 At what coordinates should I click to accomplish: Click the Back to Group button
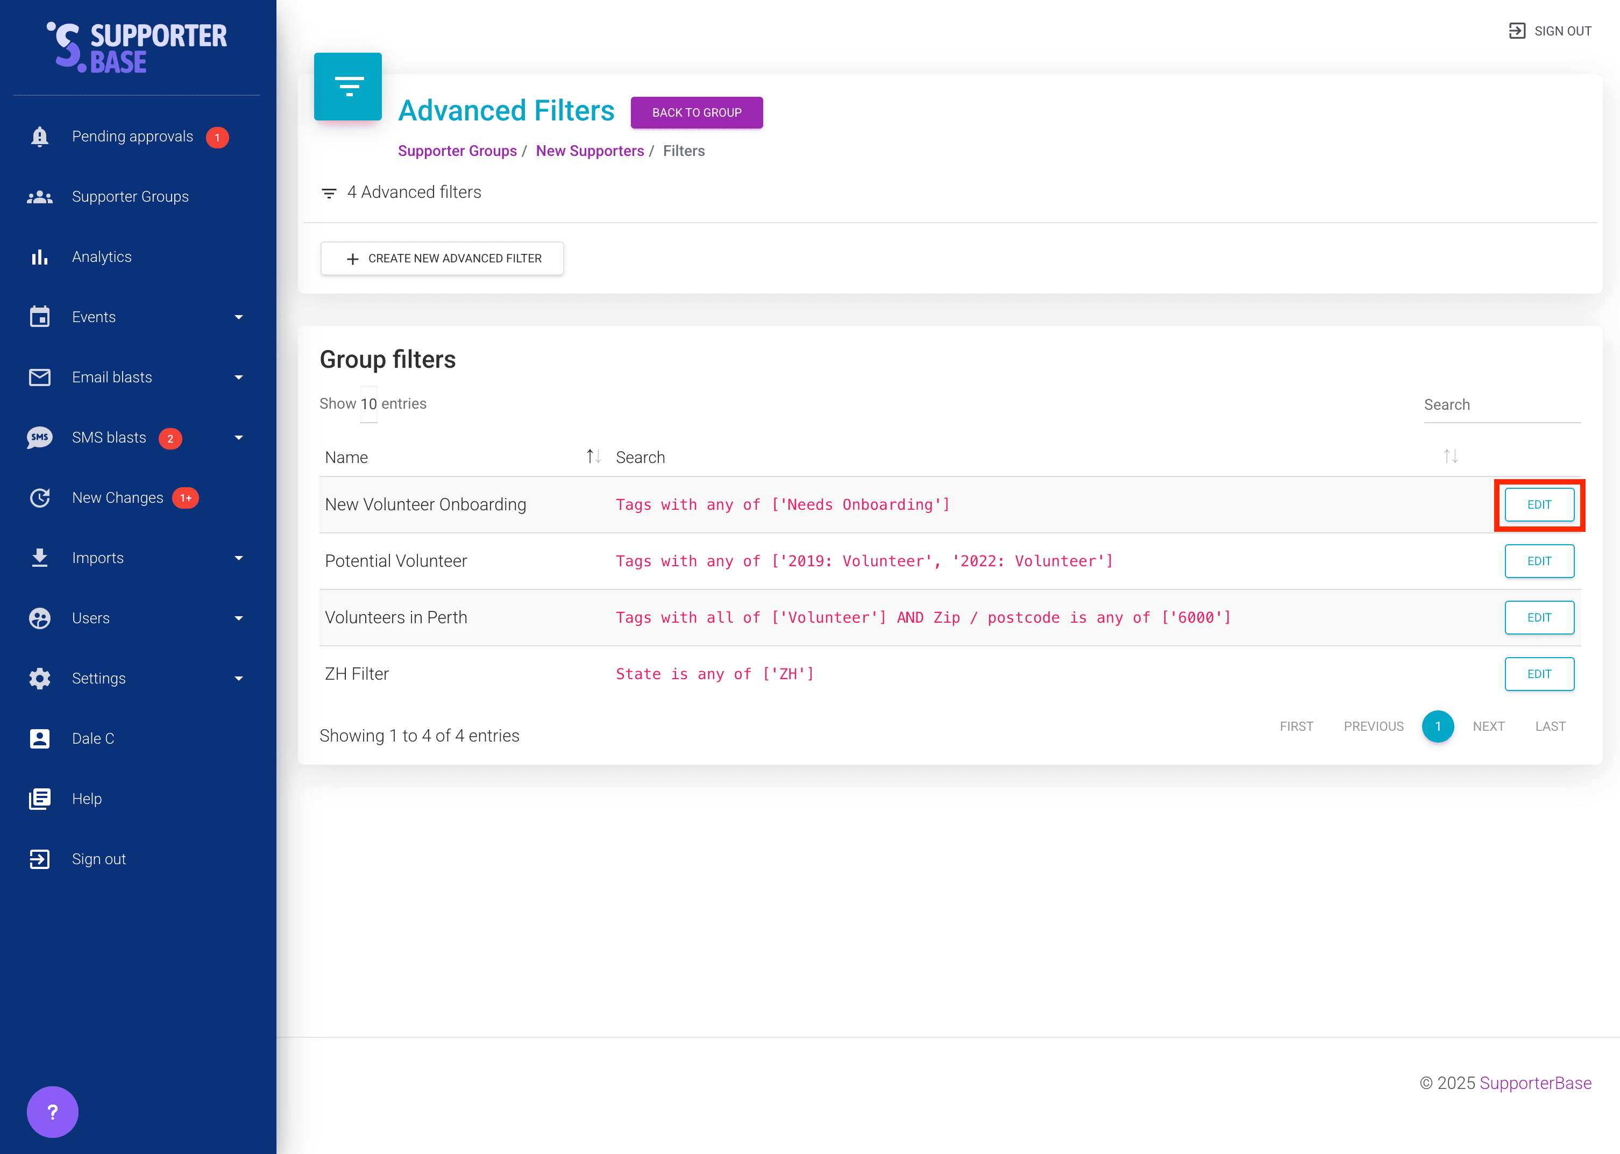click(x=697, y=113)
